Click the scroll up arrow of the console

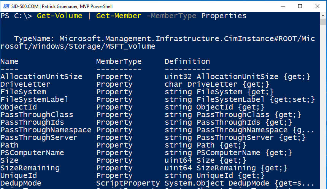pos(324,15)
